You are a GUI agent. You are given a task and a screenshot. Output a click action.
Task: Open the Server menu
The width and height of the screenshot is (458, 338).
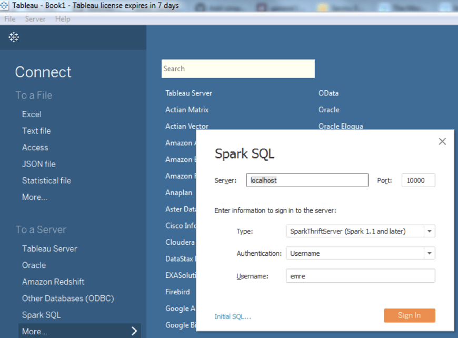[x=35, y=19]
